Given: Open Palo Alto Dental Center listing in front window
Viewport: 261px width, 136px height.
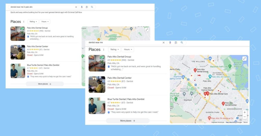Looking at the screenshot, I should [x=119, y=78].
